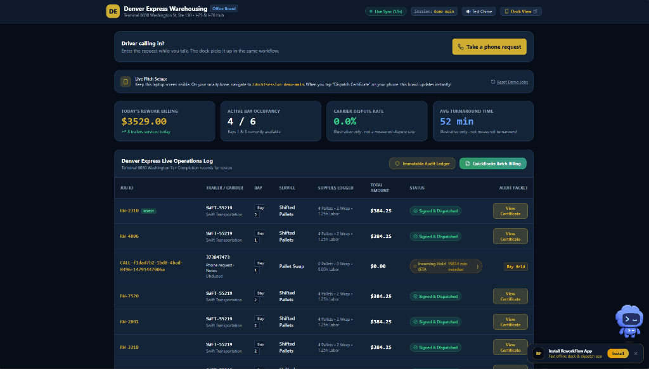Click the $0.00 total amount
The image size is (649, 369).
(378, 266)
